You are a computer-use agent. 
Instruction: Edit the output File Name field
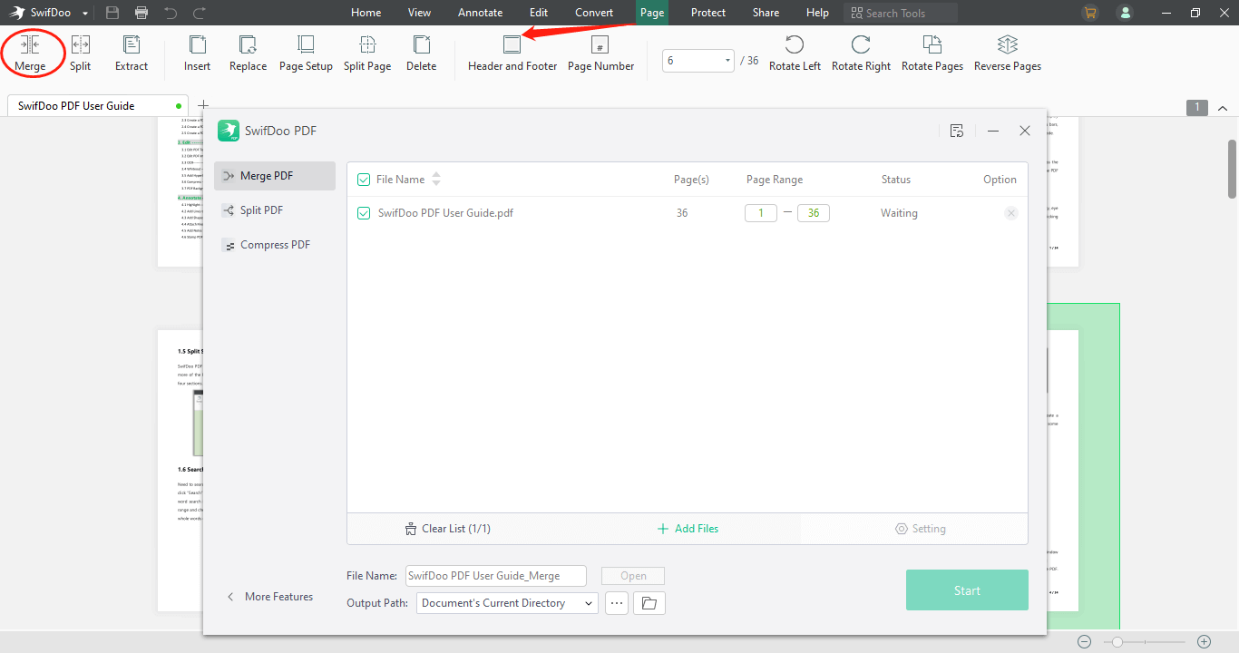(x=496, y=576)
